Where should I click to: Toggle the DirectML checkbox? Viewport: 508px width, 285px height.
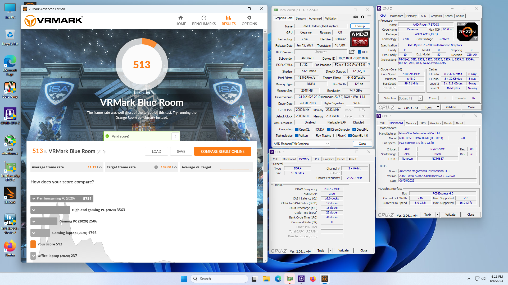(354, 130)
